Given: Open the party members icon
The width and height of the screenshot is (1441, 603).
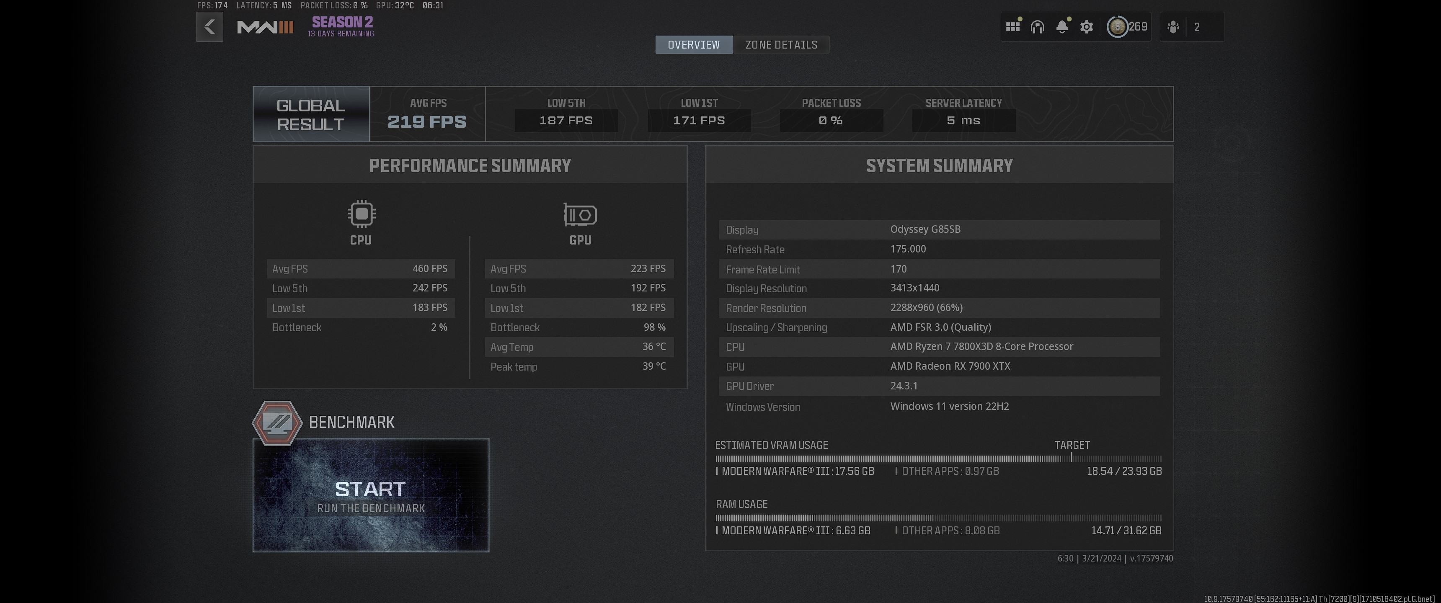Looking at the screenshot, I should click(x=1173, y=27).
